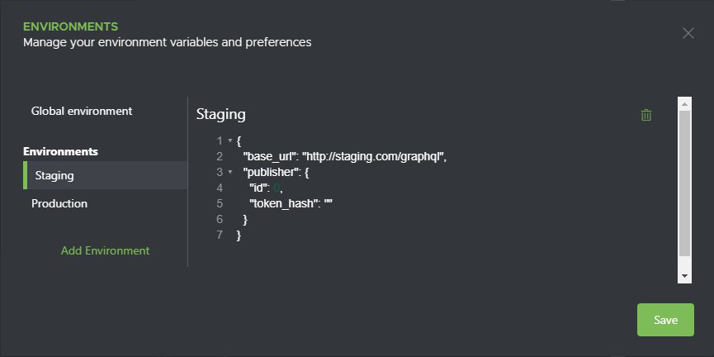Click line number 6 in the gutter

(x=220, y=219)
